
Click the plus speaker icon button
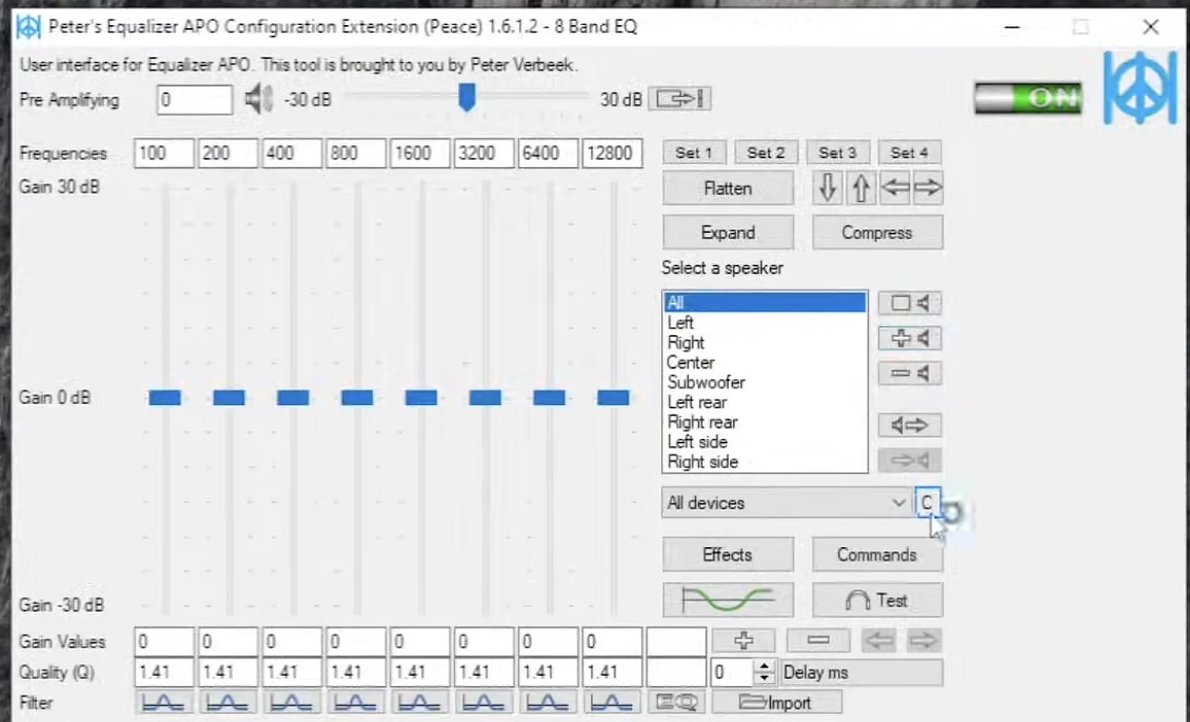point(910,338)
